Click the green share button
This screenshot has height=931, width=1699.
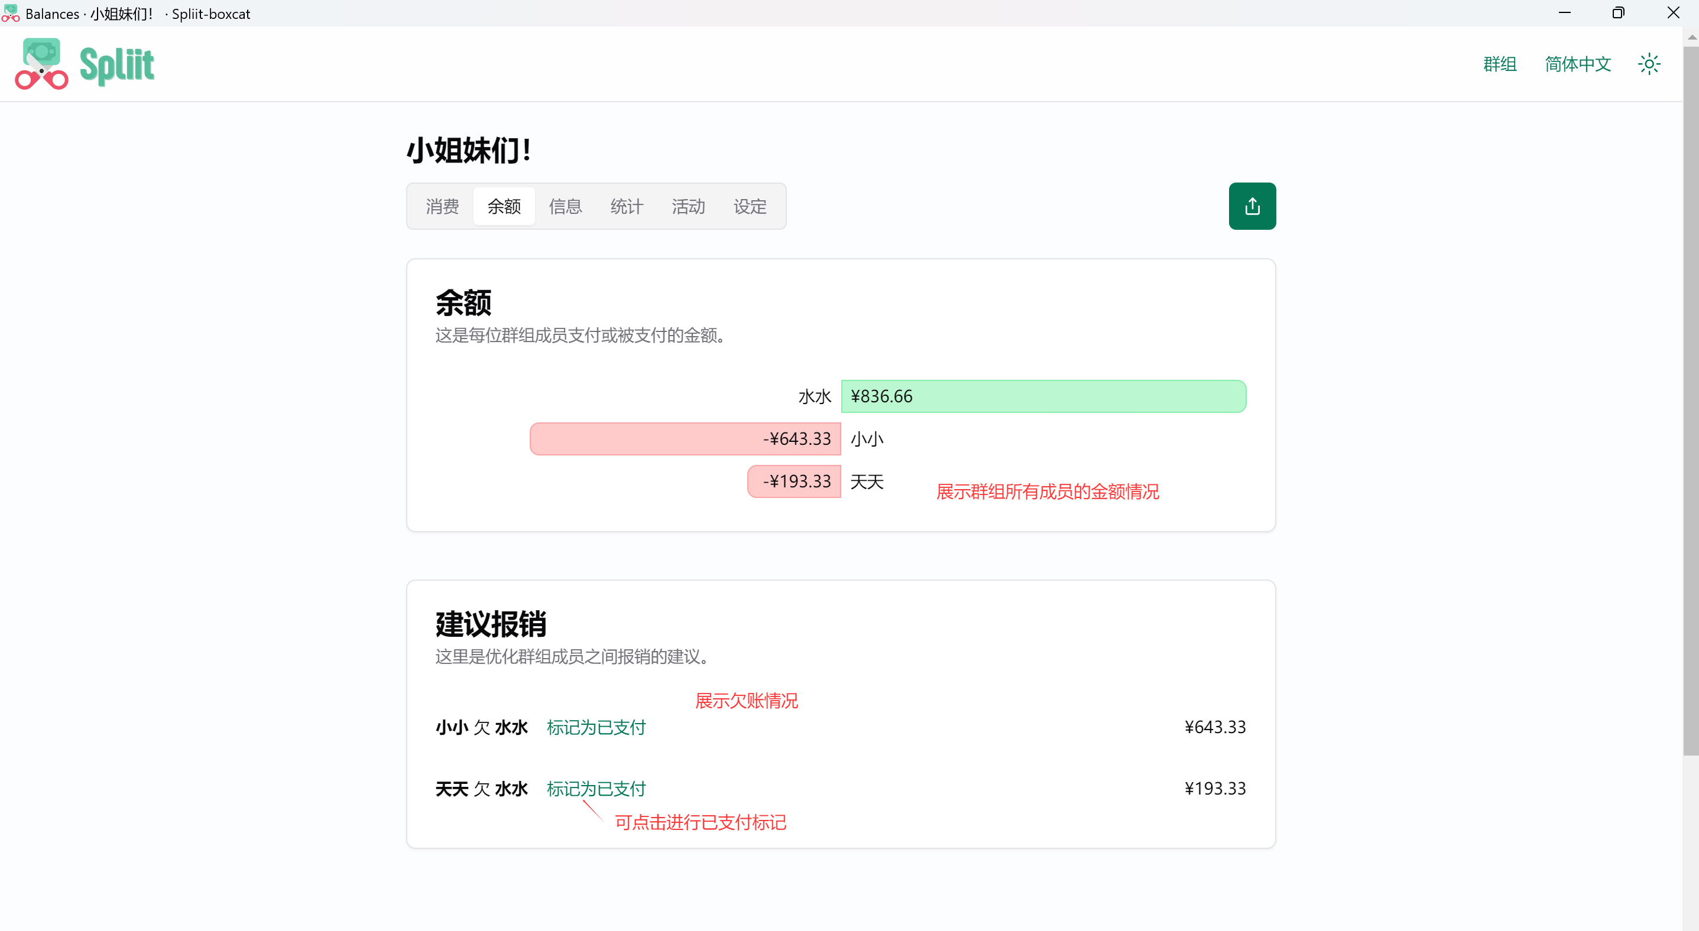click(x=1252, y=206)
